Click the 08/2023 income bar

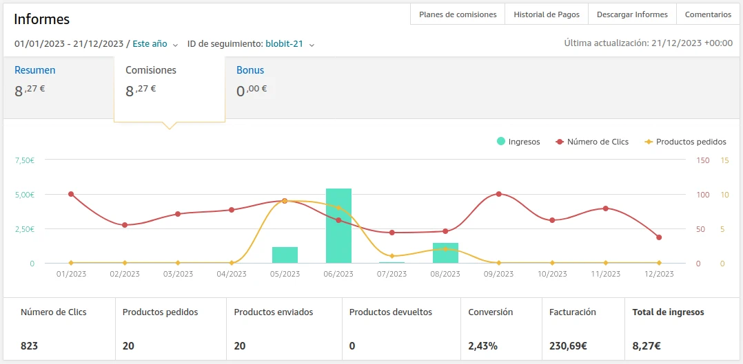pos(445,253)
